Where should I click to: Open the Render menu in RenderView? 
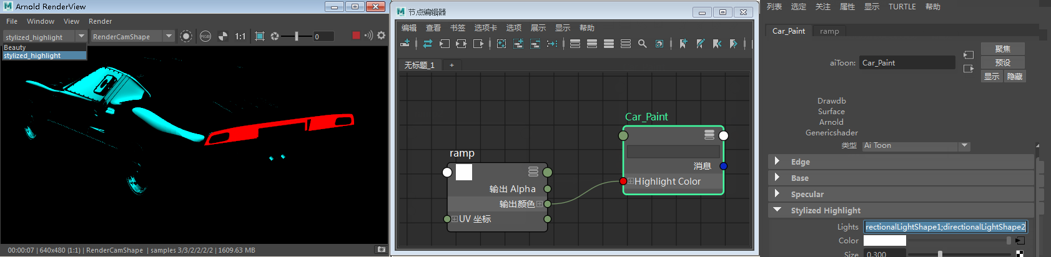[x=101, y=21]
